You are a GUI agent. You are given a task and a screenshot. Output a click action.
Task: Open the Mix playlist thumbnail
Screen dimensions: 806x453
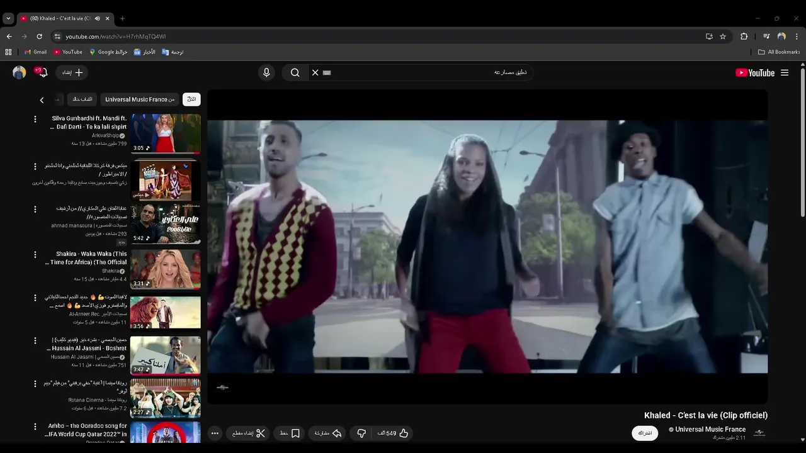tap(166, 180)
